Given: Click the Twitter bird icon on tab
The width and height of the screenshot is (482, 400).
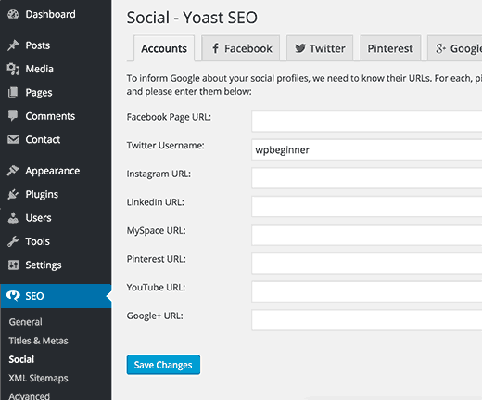Looking at the screenshot, I should (300, 48).
